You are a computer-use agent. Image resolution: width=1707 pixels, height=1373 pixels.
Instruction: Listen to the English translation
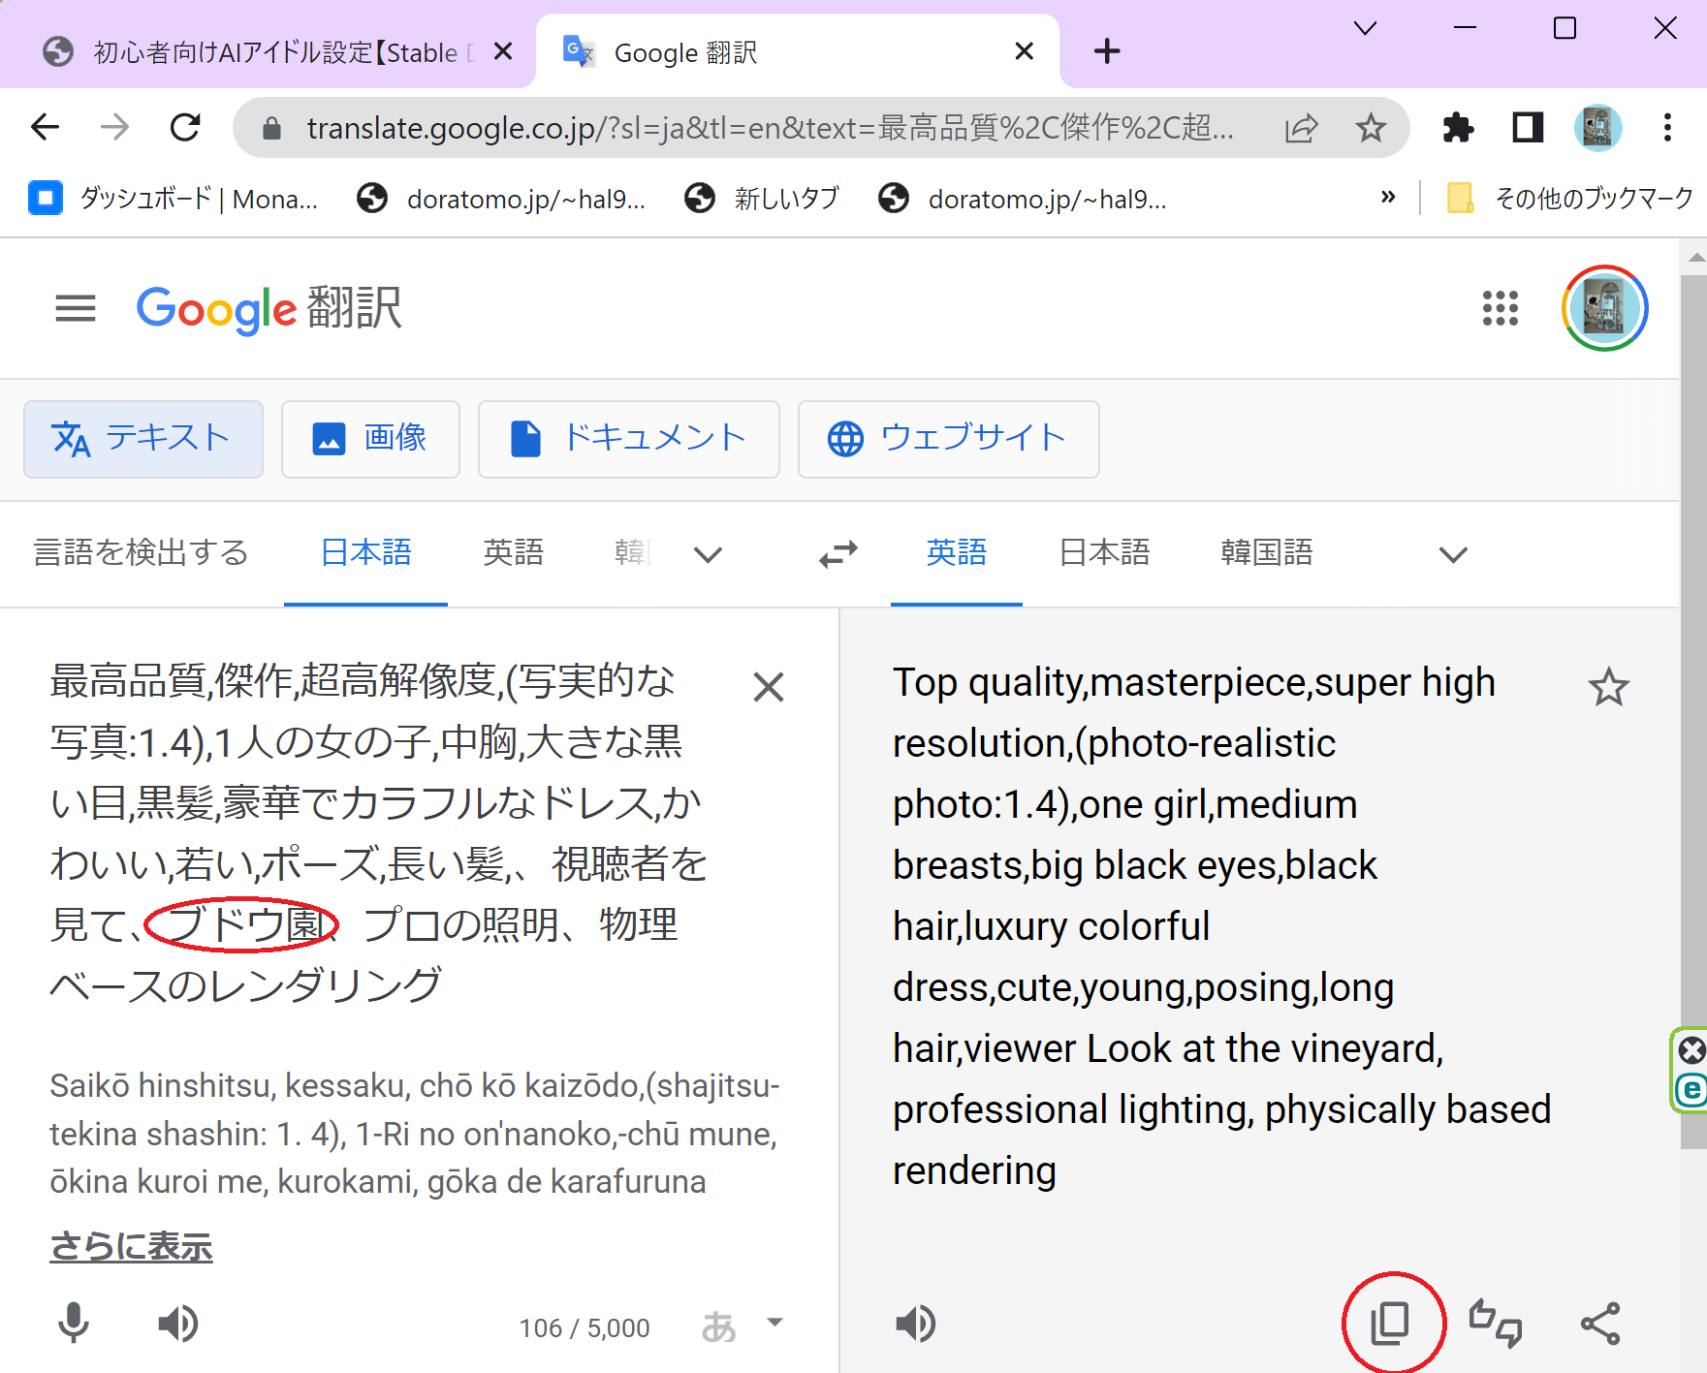(x=916, y=1323)
